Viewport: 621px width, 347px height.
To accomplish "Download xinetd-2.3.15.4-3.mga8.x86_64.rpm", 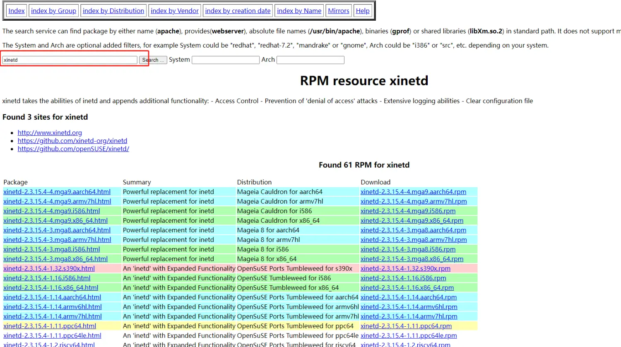I will 412,259.
